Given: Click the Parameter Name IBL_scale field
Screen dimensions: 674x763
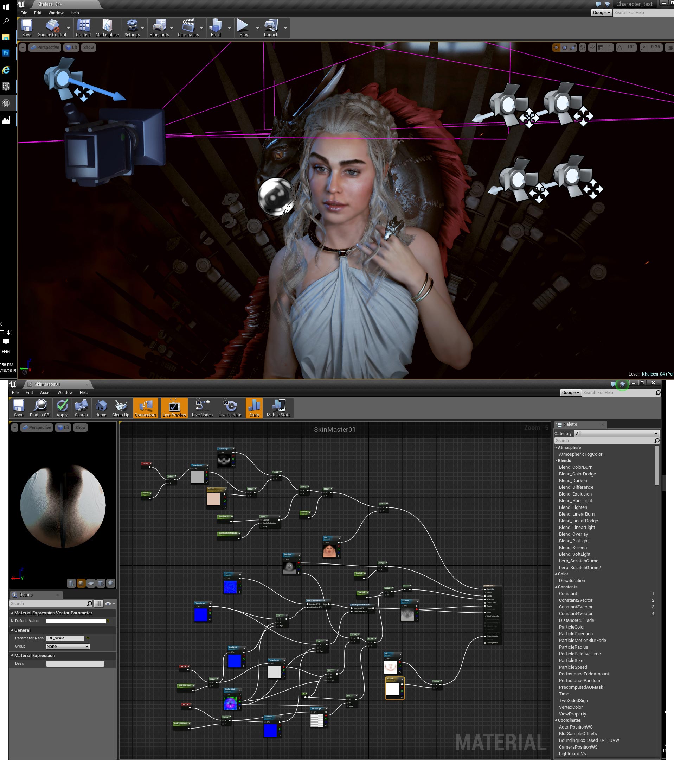Looking at the screenshot, I should tap(65, 638).
